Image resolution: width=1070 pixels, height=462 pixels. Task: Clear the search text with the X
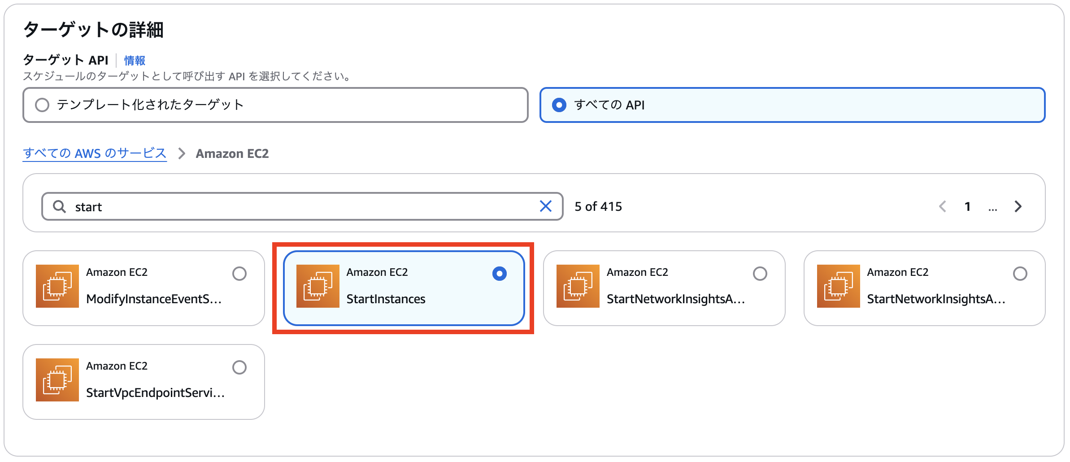[546, 206]
